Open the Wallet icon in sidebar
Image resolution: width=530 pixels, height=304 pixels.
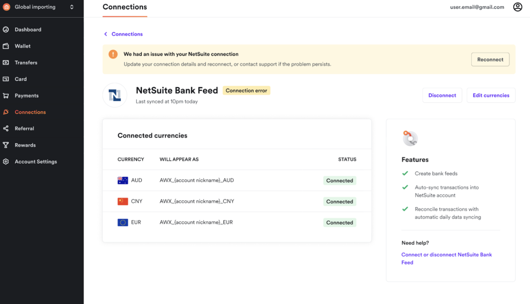click(x=6, y=46)
